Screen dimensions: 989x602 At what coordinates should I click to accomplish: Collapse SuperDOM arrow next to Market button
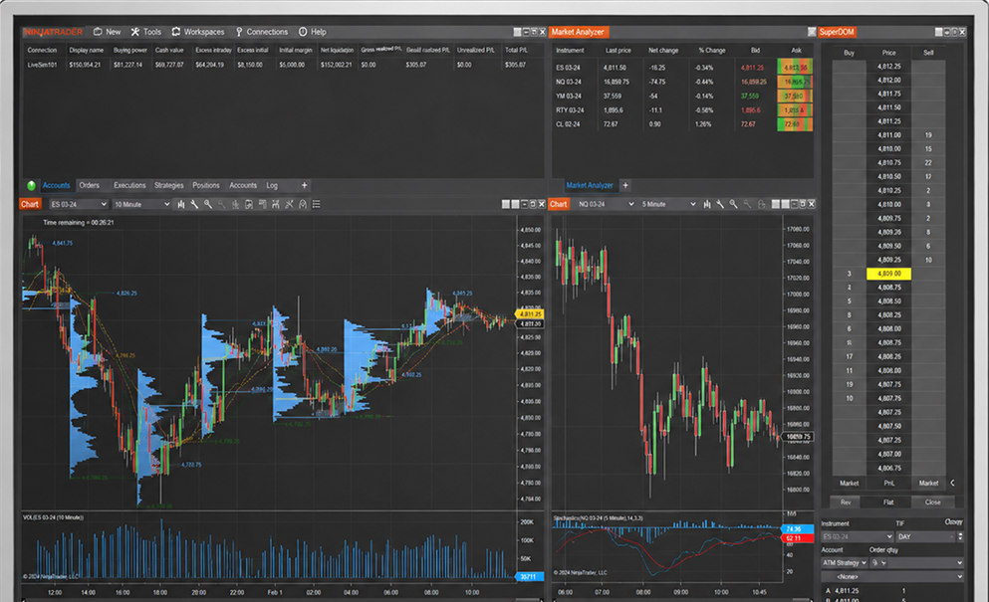pos(952,483)
